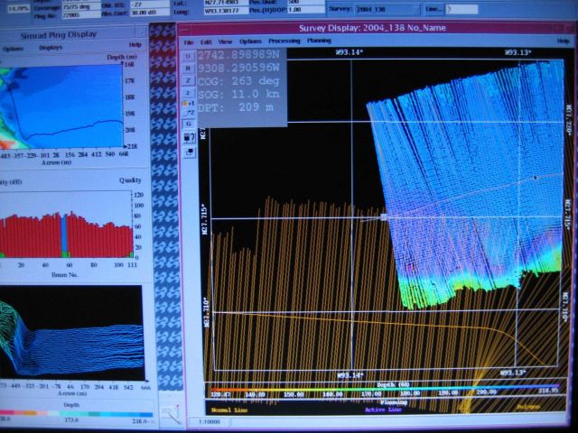Open Displays menu in Simrad Ping Display

pyautogui.click(x=51, y=48)
